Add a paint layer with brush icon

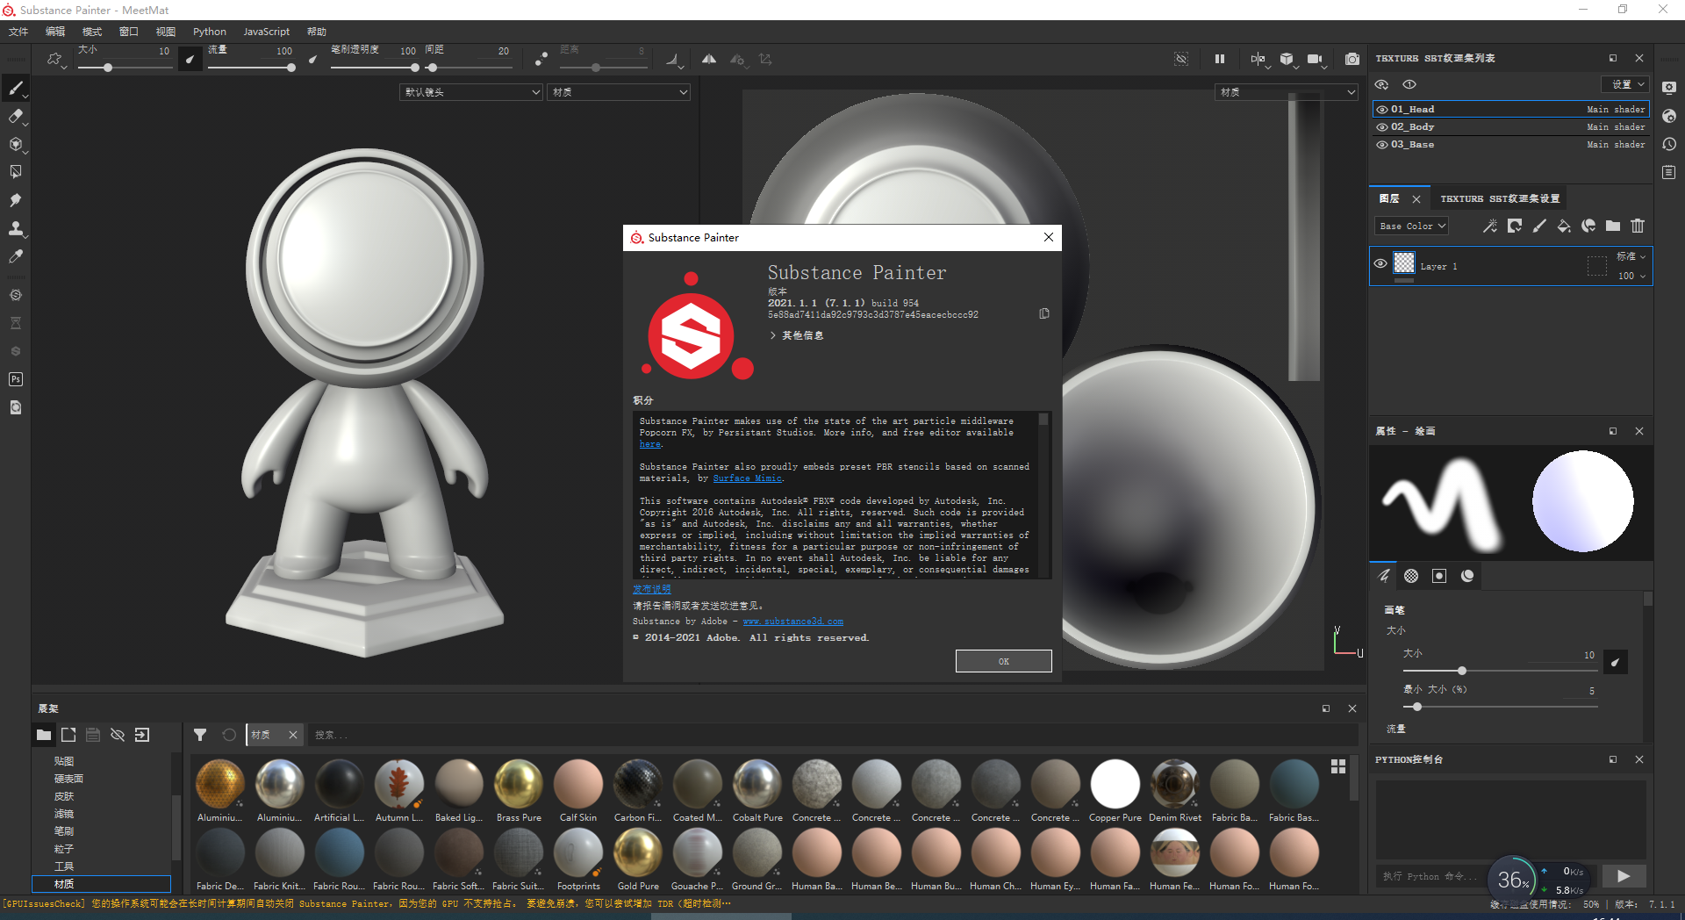pyautogui.click(x=1539, y=226)
